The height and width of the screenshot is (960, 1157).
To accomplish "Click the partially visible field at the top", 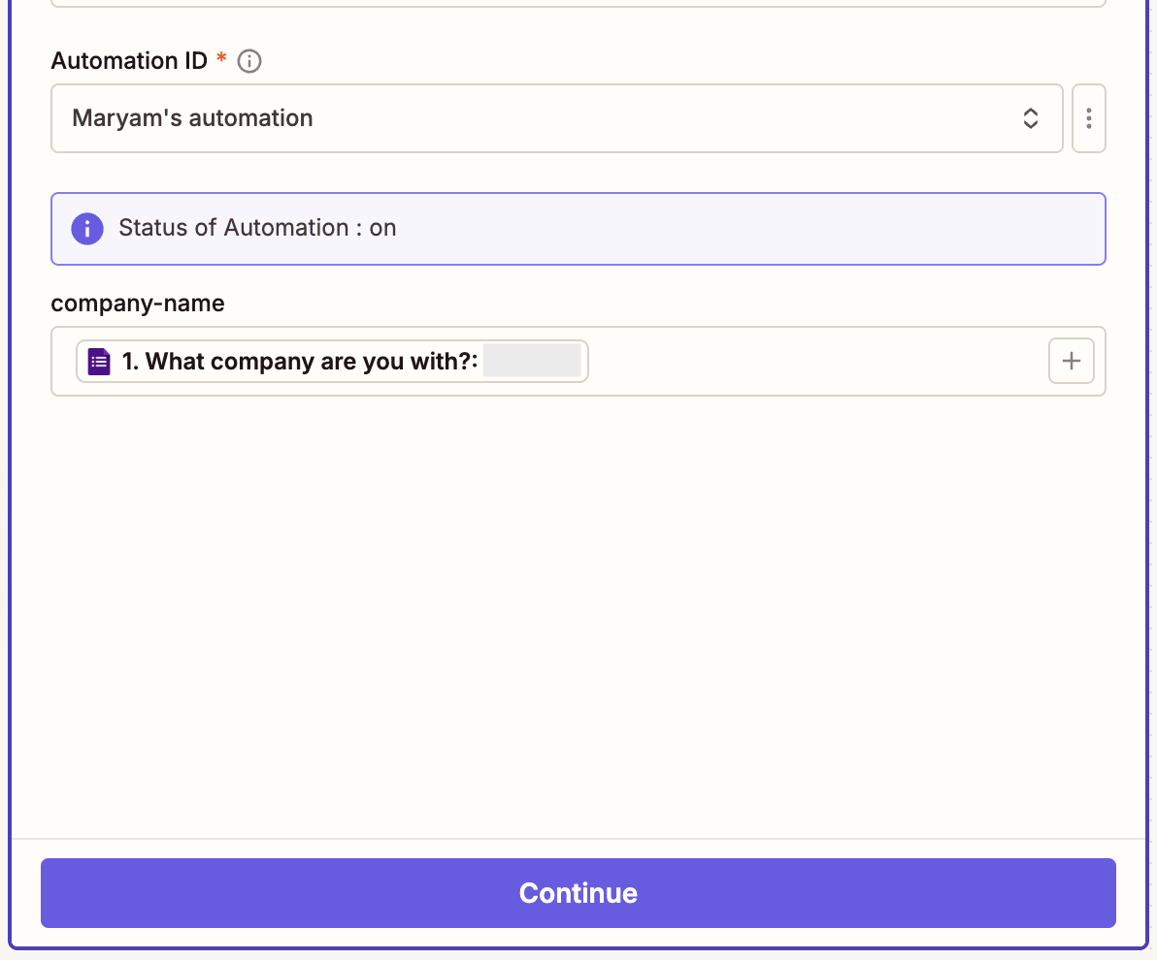I will pos(578,4).
